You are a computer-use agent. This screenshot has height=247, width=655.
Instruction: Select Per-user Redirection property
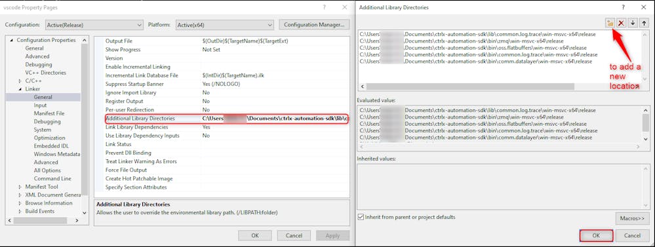click(x=226, y=109)
